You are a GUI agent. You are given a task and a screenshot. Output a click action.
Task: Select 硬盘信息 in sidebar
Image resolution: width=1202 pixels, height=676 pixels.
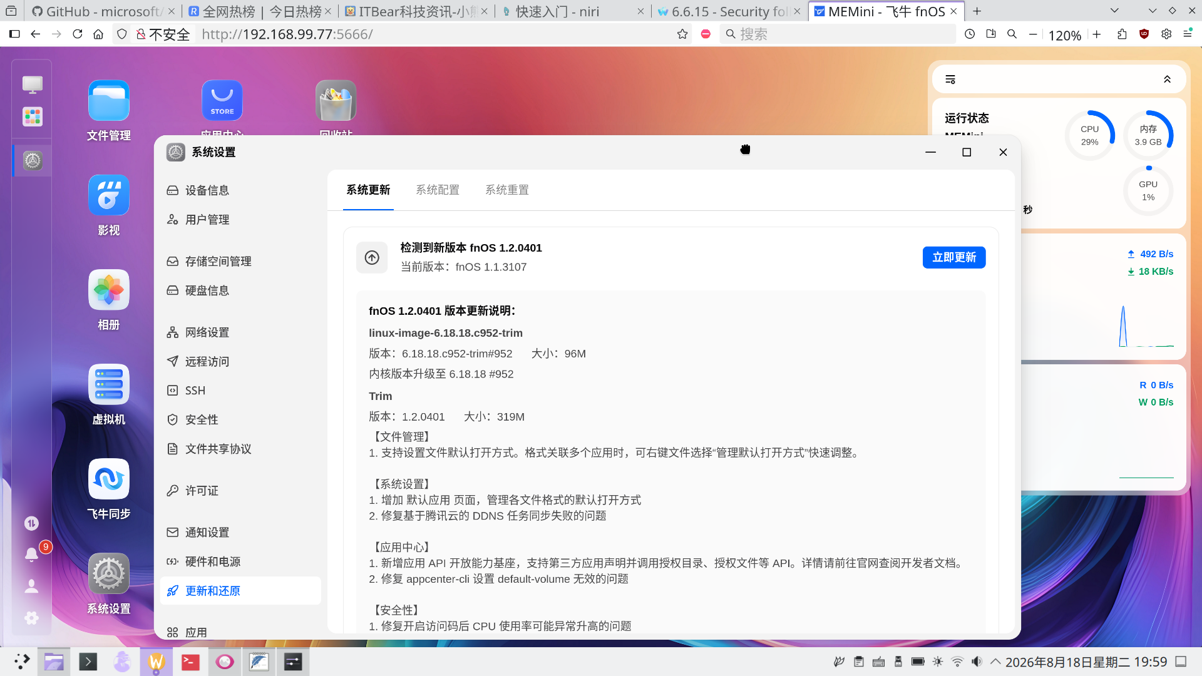(x=240, y=290)
